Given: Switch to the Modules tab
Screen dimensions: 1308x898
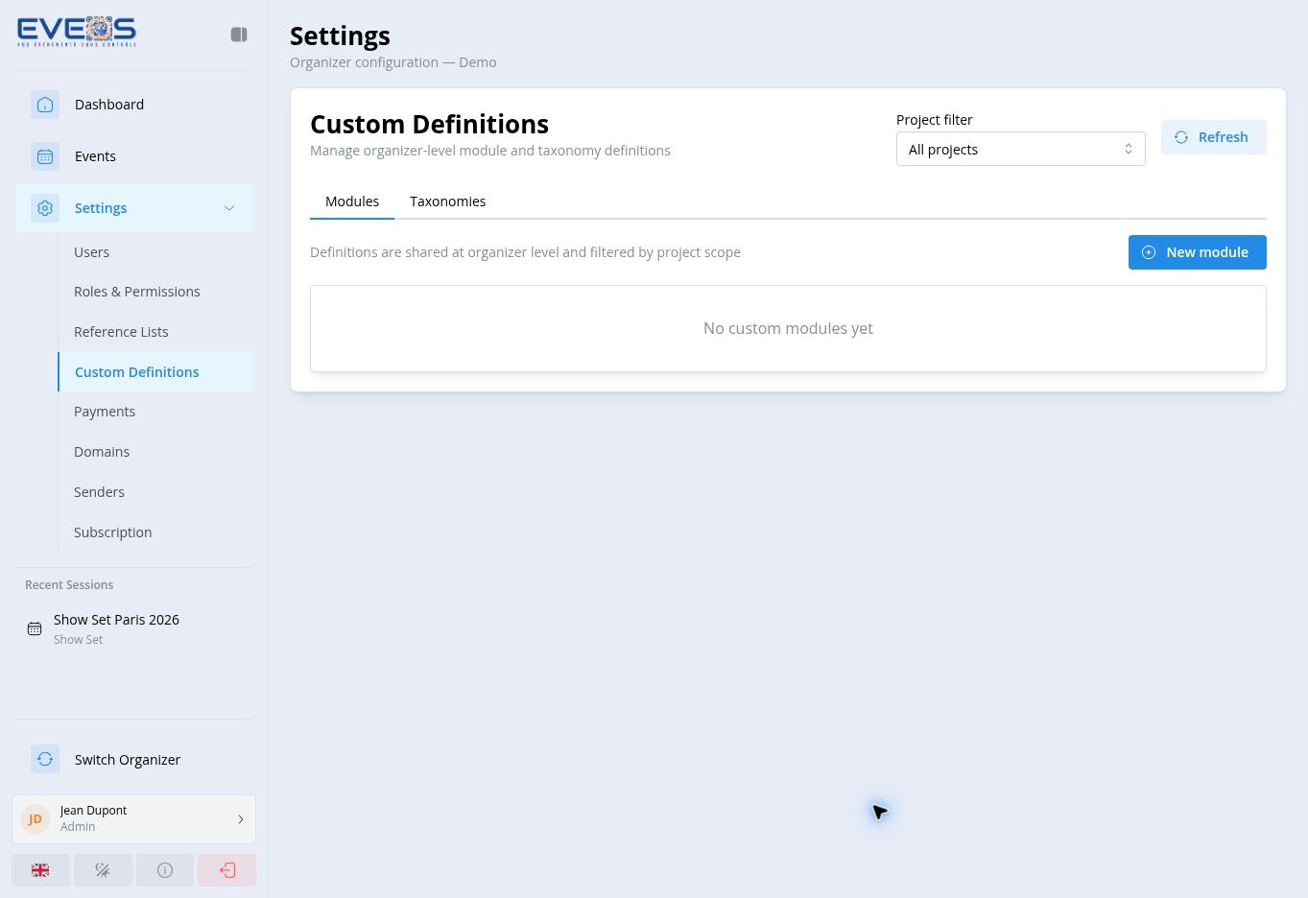Looking at the screenshot, I should tap(352, 201).
